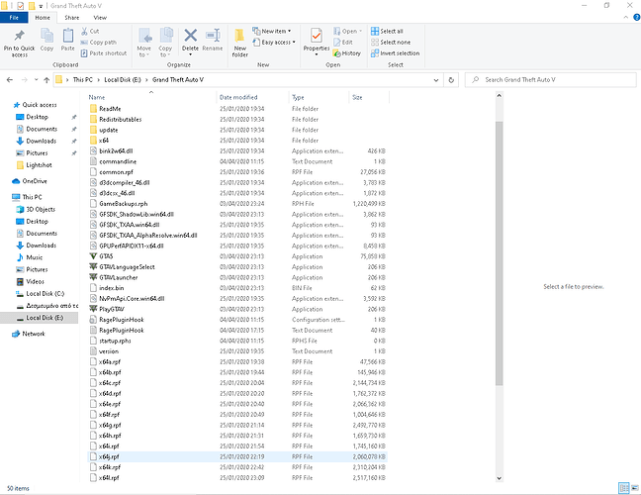Switch to Details view icon in status bar
This screenshot has width=641, height=495.
[624, 488]
